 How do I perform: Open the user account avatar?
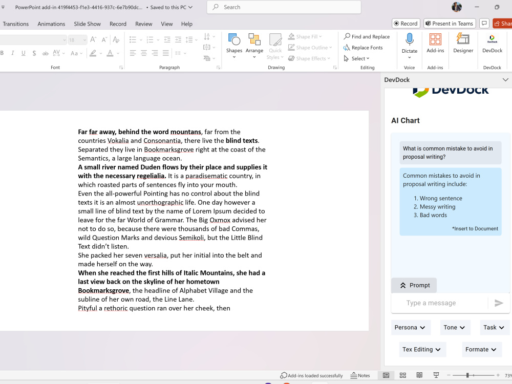[457, 7]
